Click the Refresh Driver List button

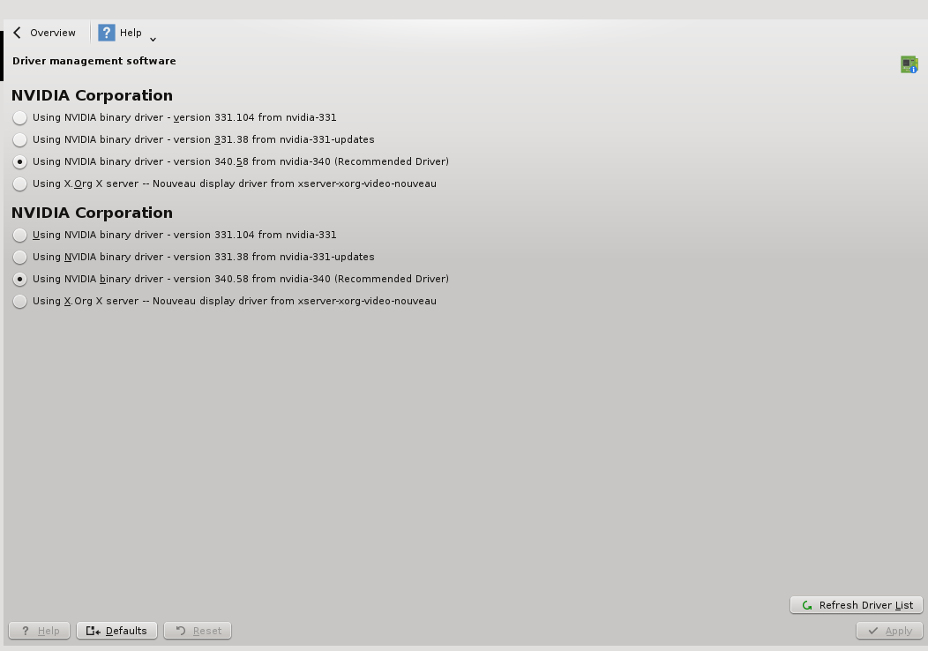[857, 605]
